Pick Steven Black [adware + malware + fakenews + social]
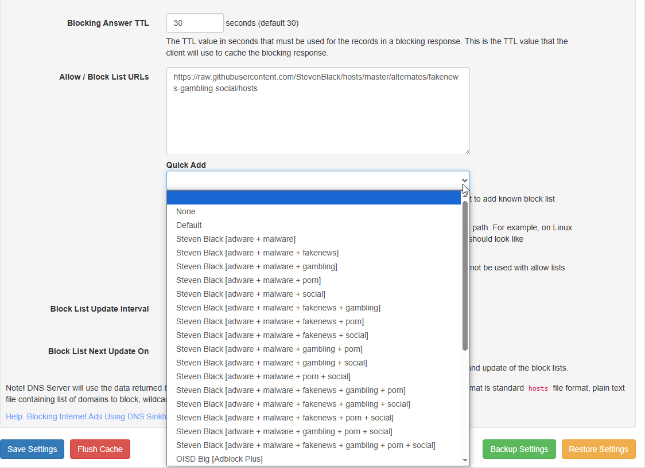This screenshot has width=645, height=468. (x=314, y=336)
